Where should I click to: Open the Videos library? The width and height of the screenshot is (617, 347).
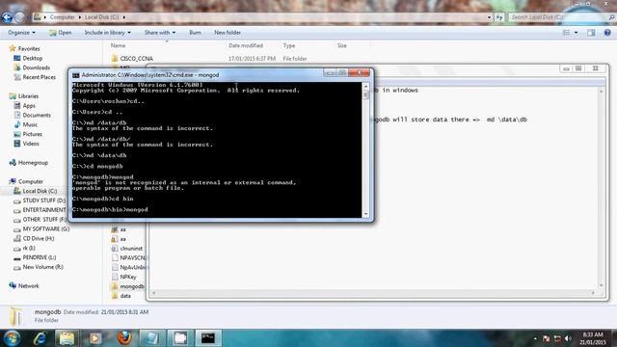(26, 144)
